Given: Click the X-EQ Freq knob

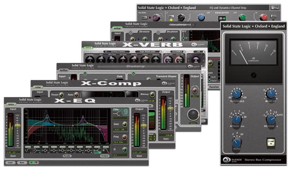Looking at the screenshot, I should click(125, 137).
